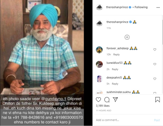Focus the Add a comment field
This screenshot has width=163, height=126.
pyautogui.click(x=124, y=120)
